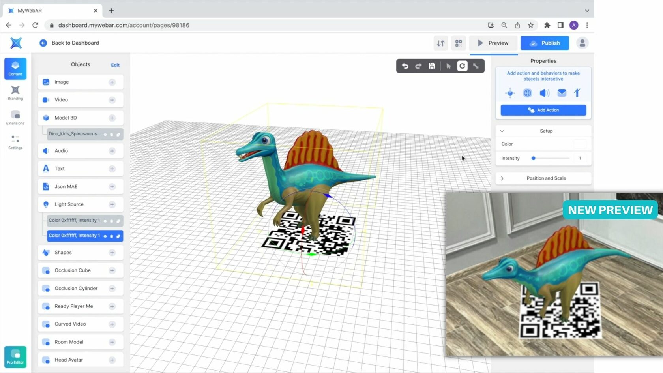Open the Settings tab in sidebar

coord(15,142)
